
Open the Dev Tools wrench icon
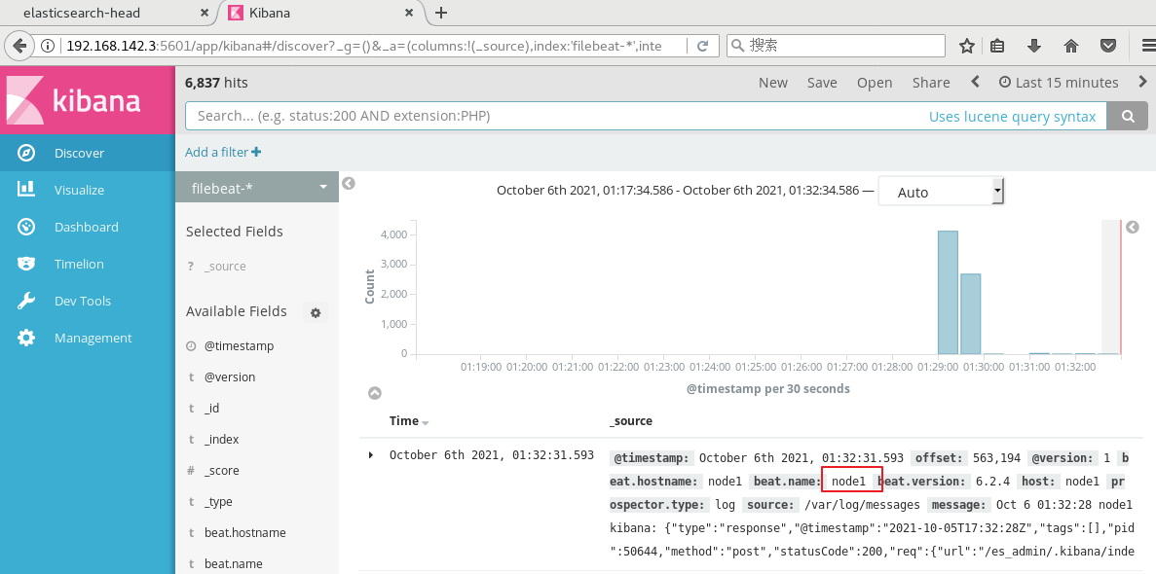click(x=25, y=301)
